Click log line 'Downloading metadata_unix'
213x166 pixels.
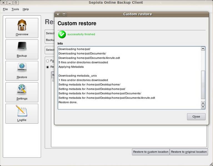[x=78, y=76]
